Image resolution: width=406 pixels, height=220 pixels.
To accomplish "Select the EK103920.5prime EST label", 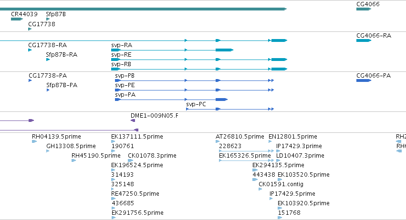I will (x=303, y=203).
